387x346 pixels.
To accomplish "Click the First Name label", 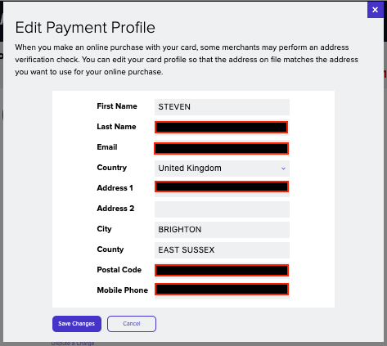I will click(117, 106).
